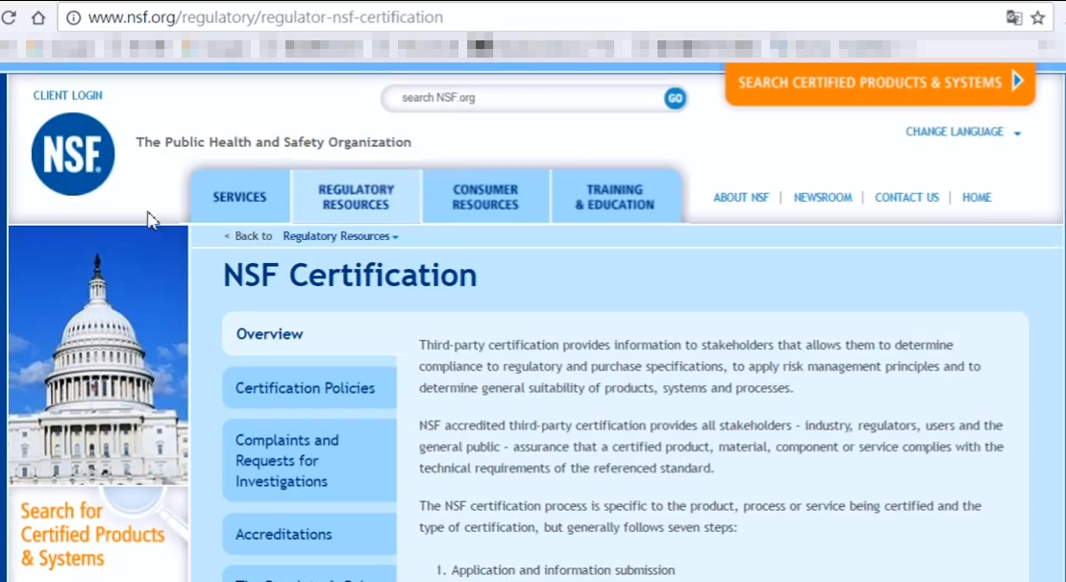
Task: Click list item Application and information submission
Action: pyautogui.click(x=563, y=570)
